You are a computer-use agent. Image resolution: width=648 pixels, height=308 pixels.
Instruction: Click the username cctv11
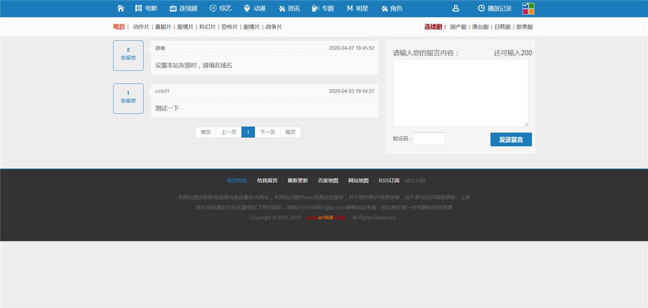click(162, 91)
